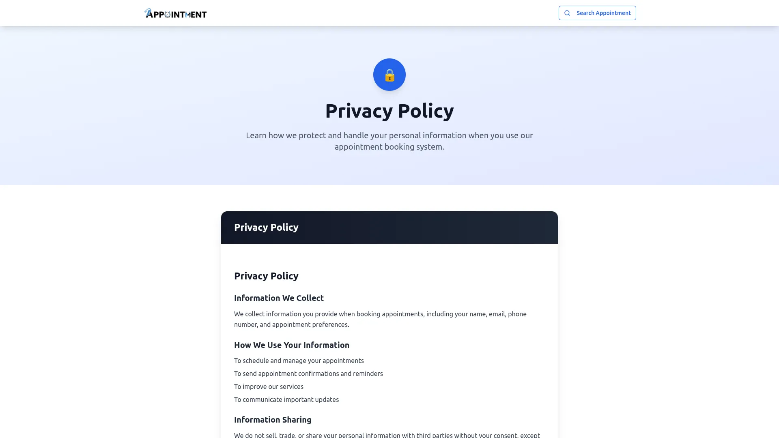Click the Appointment logo in the header
The width and height of the screenshot is (779, 438).
coord(175,13)
